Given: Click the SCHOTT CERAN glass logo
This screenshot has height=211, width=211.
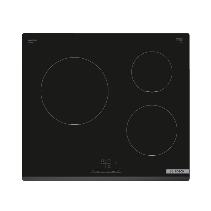Looking at the screenshot, I should pos(180,40).
